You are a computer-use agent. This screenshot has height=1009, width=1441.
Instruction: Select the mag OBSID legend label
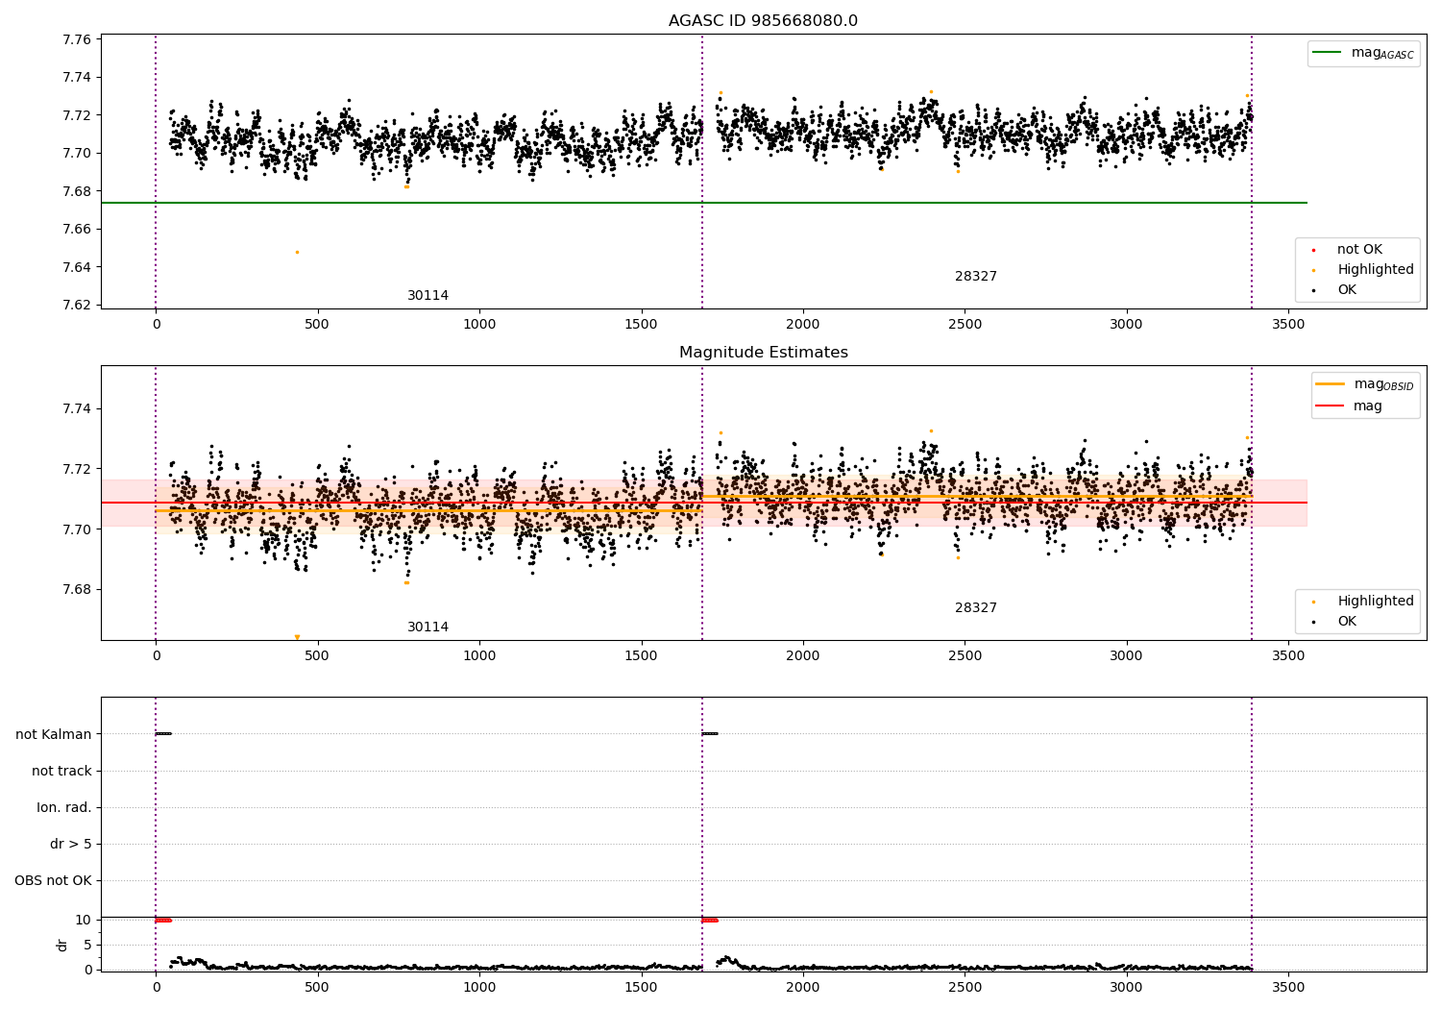click(1383, 384)
